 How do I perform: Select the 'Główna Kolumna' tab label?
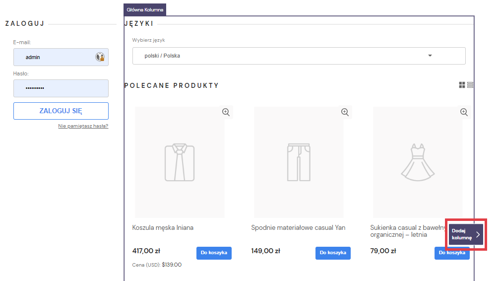[145, 9]
